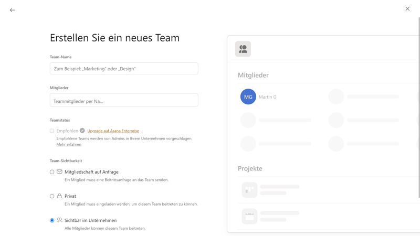Viewport: 420px width, 236px height.
Task: Go back using the left arrow
Action: point(12,10)
